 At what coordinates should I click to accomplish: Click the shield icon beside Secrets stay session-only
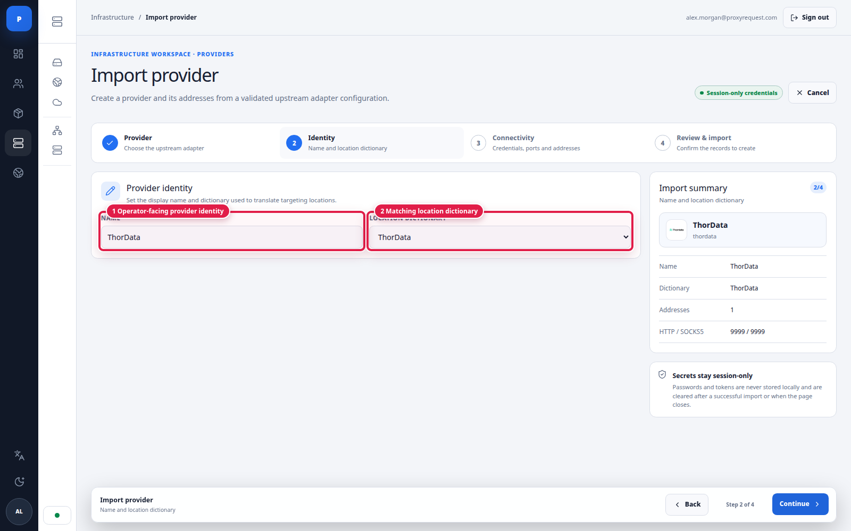tap(662, 374)
